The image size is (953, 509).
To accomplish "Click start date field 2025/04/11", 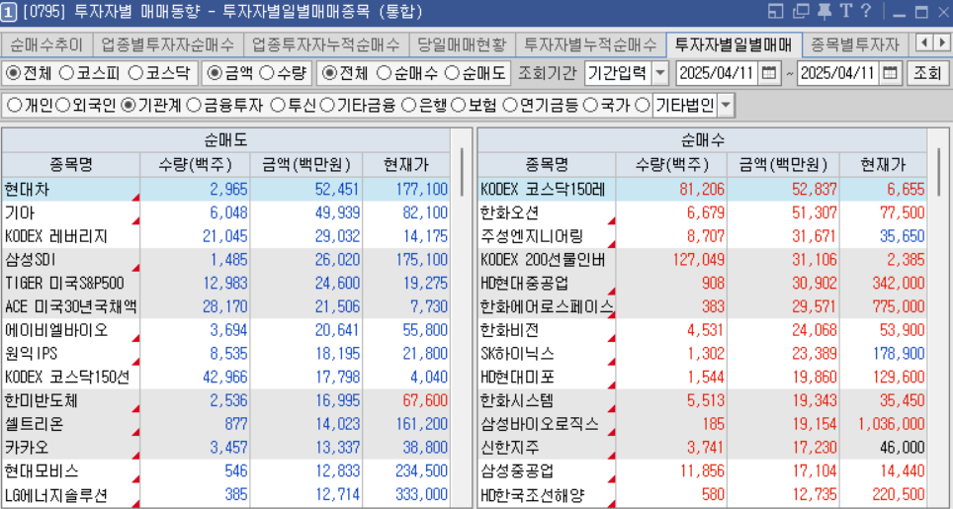I will [717, 73].
